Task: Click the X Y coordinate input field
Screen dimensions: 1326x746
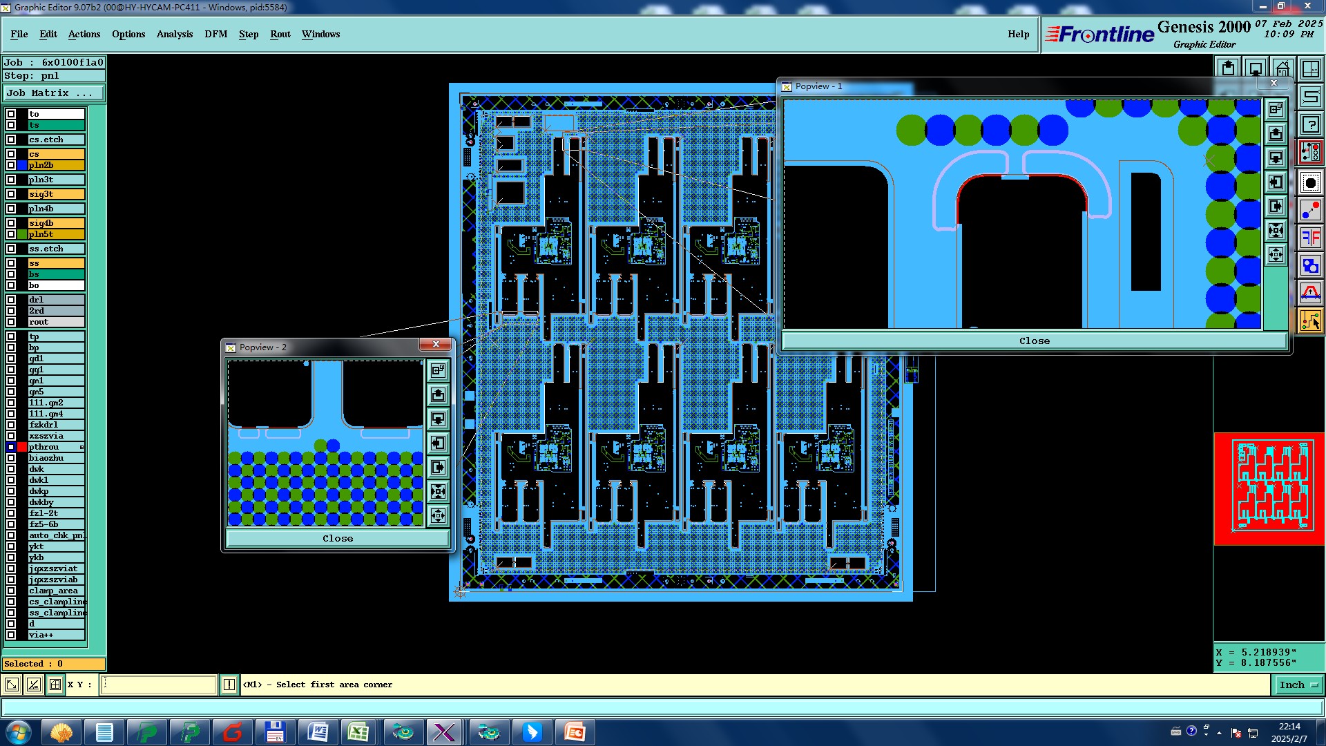Action: pos(159,685)
